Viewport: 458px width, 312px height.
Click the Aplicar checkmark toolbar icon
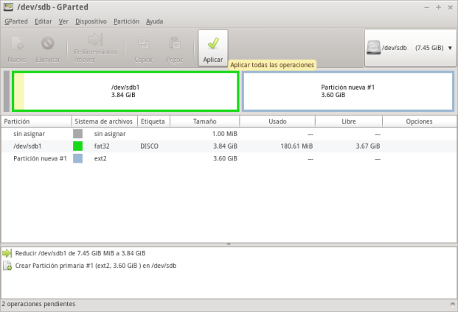pos(212,44)
